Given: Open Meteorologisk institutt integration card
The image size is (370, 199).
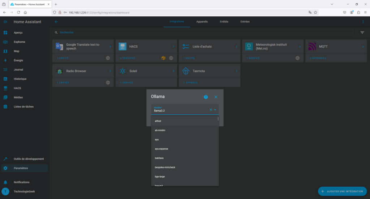Looking at the screenshot, I should (273, 47).
